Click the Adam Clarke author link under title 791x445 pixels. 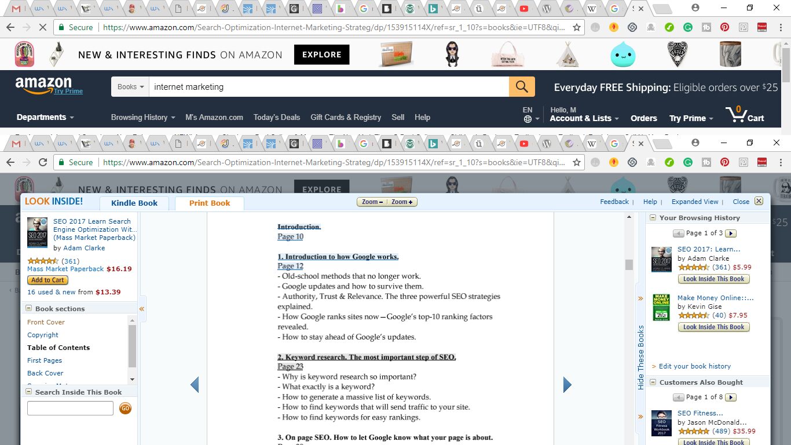pyautogui.click(x=84, y=248)
